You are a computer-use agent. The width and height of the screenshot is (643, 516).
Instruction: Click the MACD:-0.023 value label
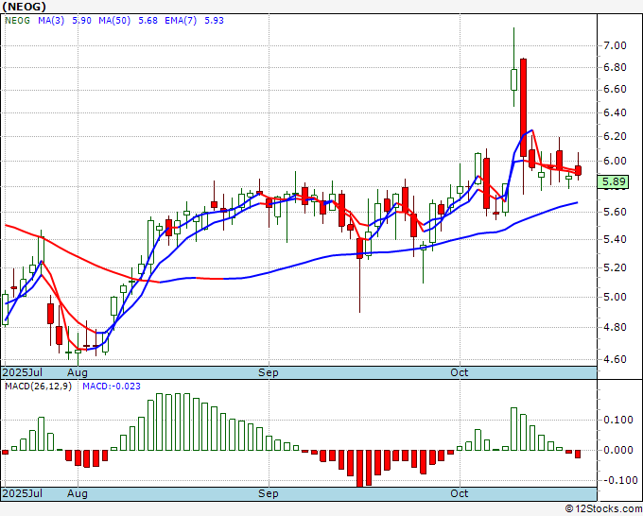tap(112, 387)
